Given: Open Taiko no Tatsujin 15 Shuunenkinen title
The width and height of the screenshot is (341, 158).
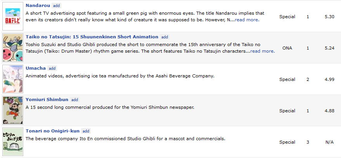Looking at the screenshot, I should point(92,37).
